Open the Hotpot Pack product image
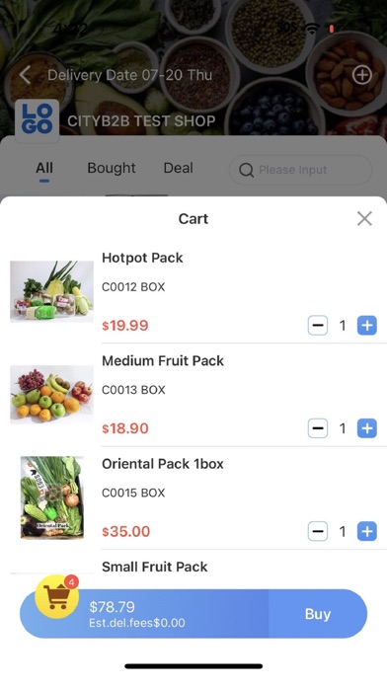The image size is (387, 687). pos(51,291)
